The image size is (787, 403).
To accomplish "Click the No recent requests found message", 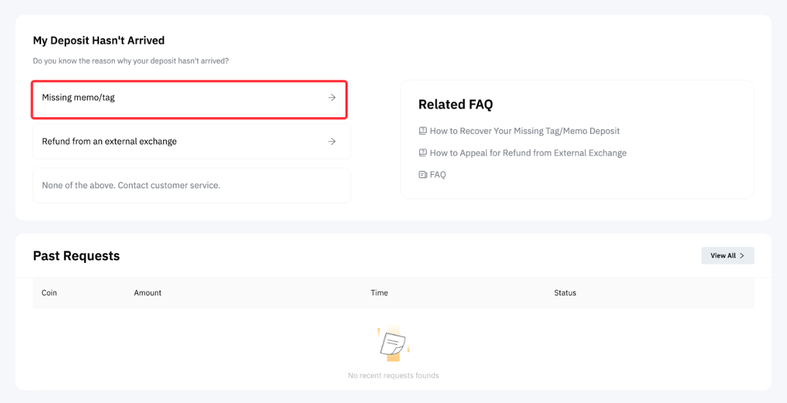I will tap(394, 375).
